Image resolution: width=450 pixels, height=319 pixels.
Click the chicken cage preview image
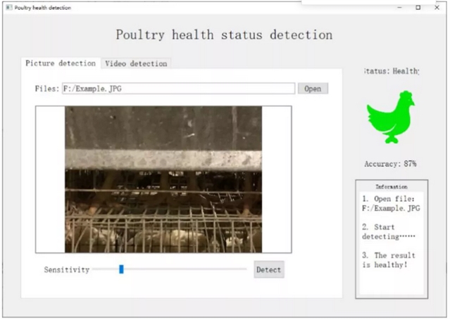[x=163, y=179]
